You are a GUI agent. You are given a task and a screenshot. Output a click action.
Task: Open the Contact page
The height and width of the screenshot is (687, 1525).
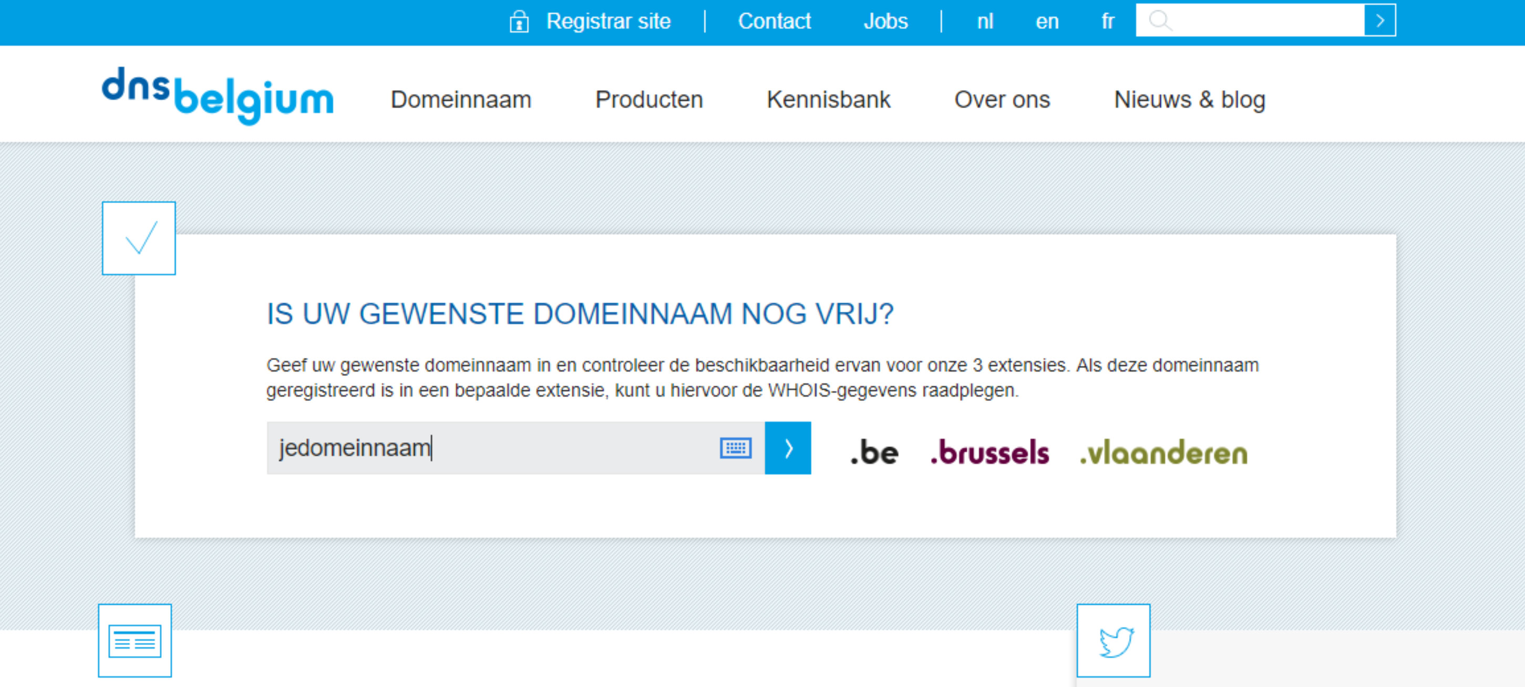point(774,22)
